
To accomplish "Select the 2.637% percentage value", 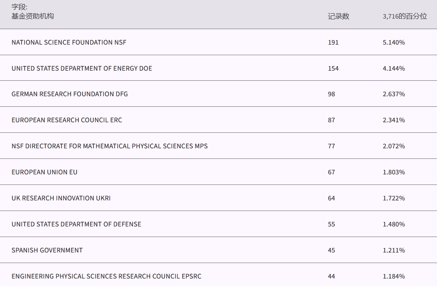I will [x=394, y=94].
